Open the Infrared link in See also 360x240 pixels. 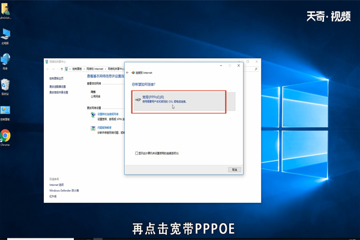[53, 196]
